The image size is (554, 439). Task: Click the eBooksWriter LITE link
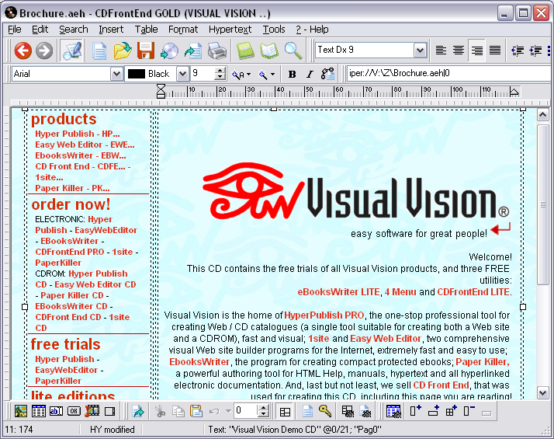pos(338,292)
